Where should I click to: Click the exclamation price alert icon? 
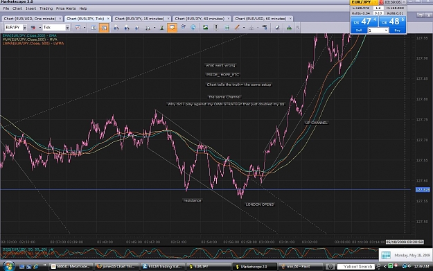click(216, 27)
